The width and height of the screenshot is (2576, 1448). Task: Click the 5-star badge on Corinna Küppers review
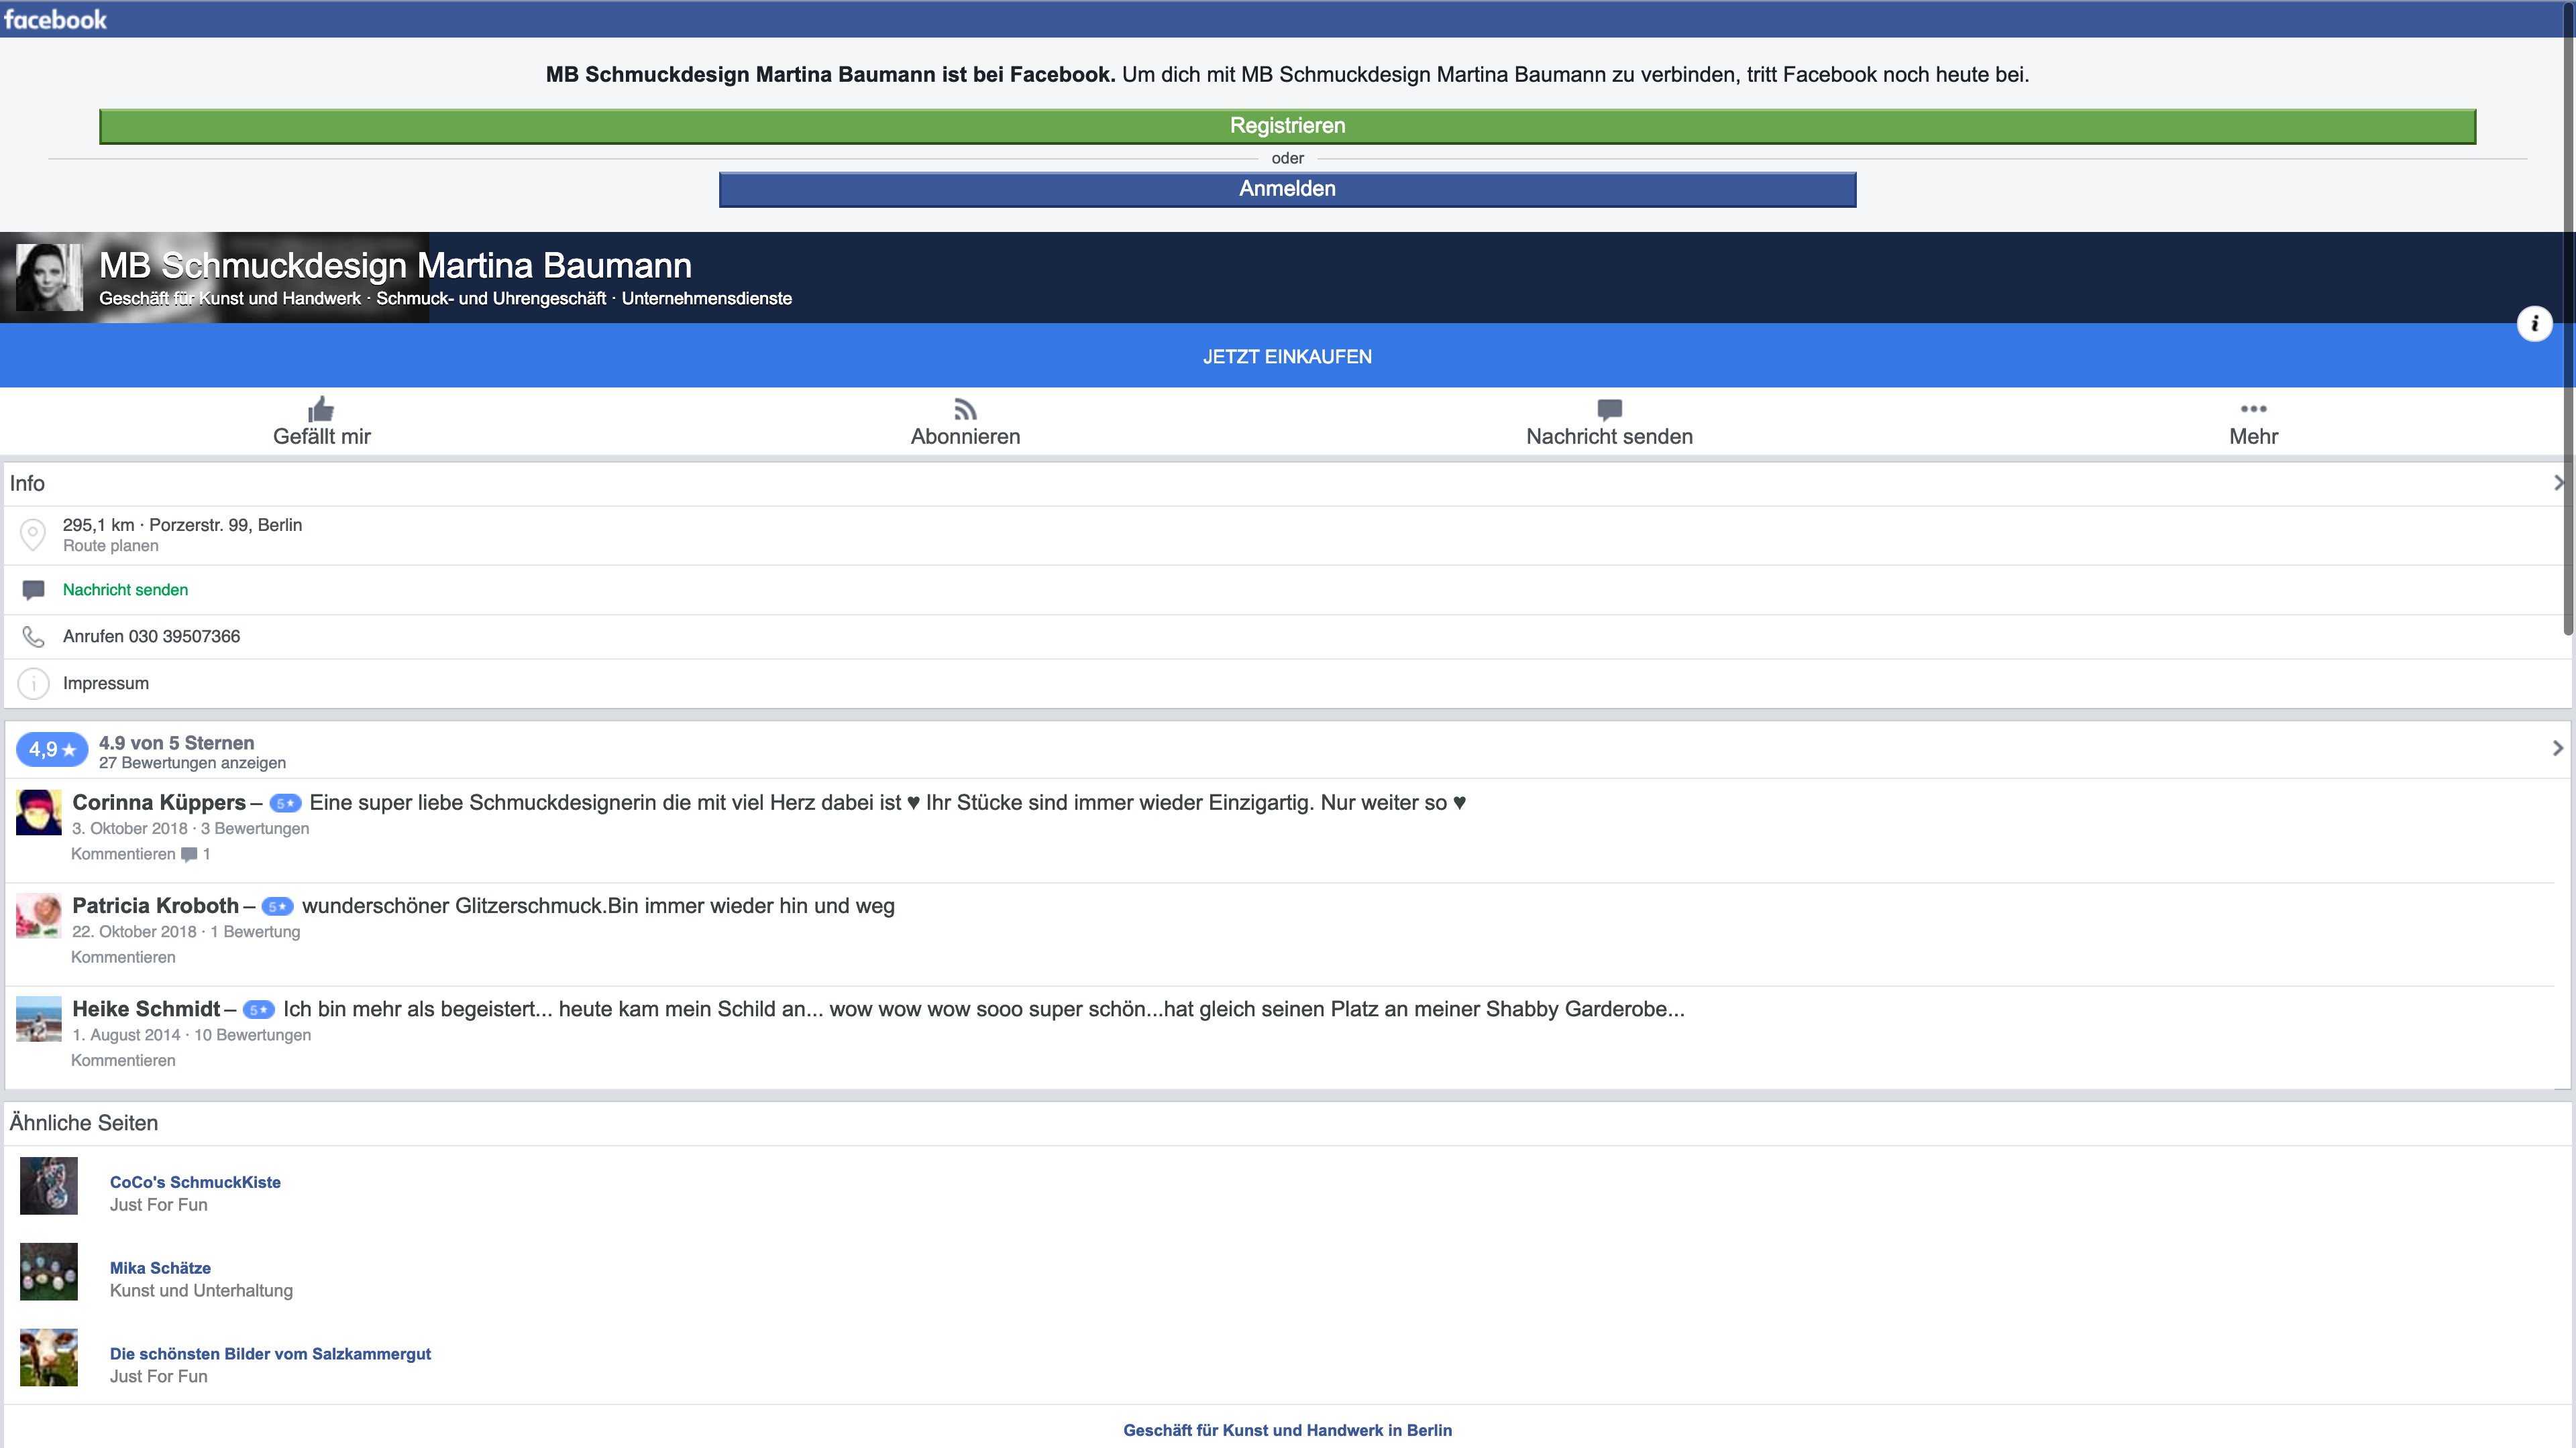286,804
